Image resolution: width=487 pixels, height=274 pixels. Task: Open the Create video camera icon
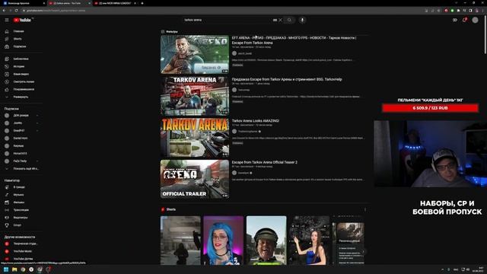tap(455, 20)
